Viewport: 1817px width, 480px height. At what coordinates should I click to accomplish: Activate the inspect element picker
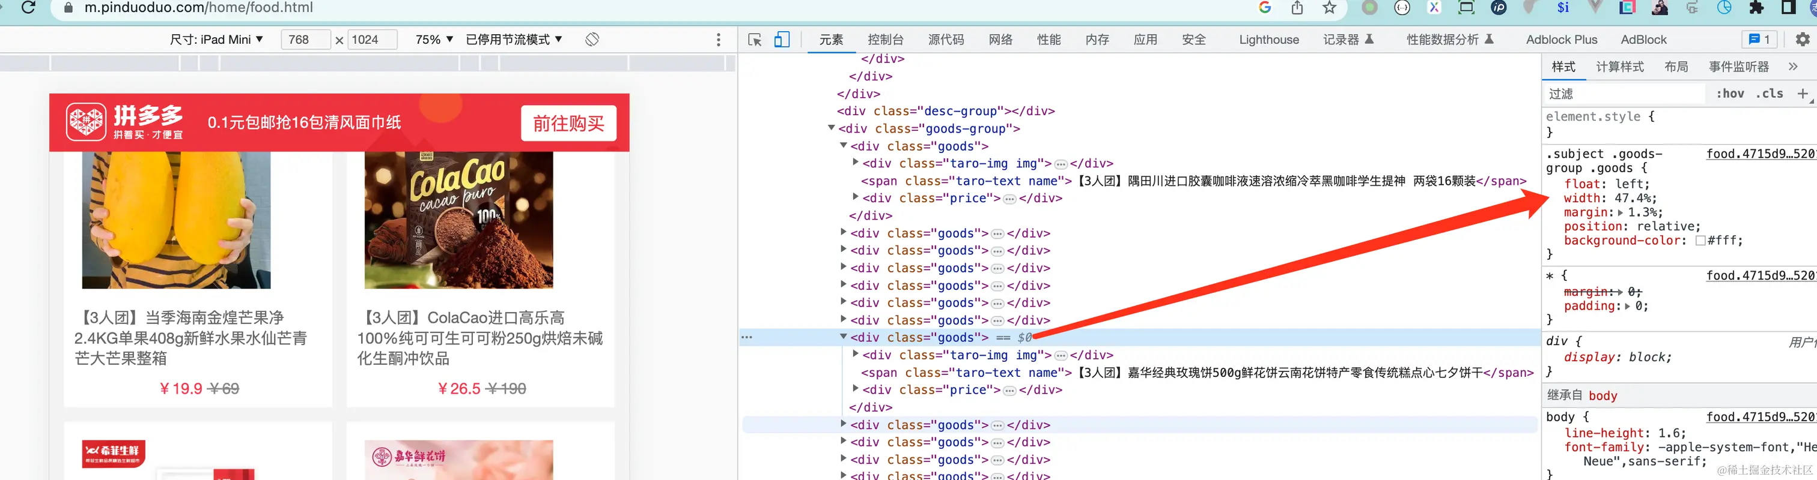pos(755,40)
